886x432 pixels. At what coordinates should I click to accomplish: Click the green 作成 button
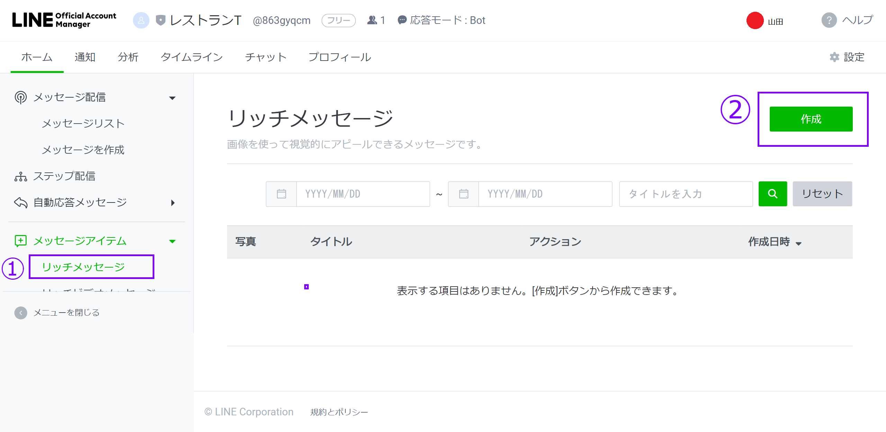811,119
